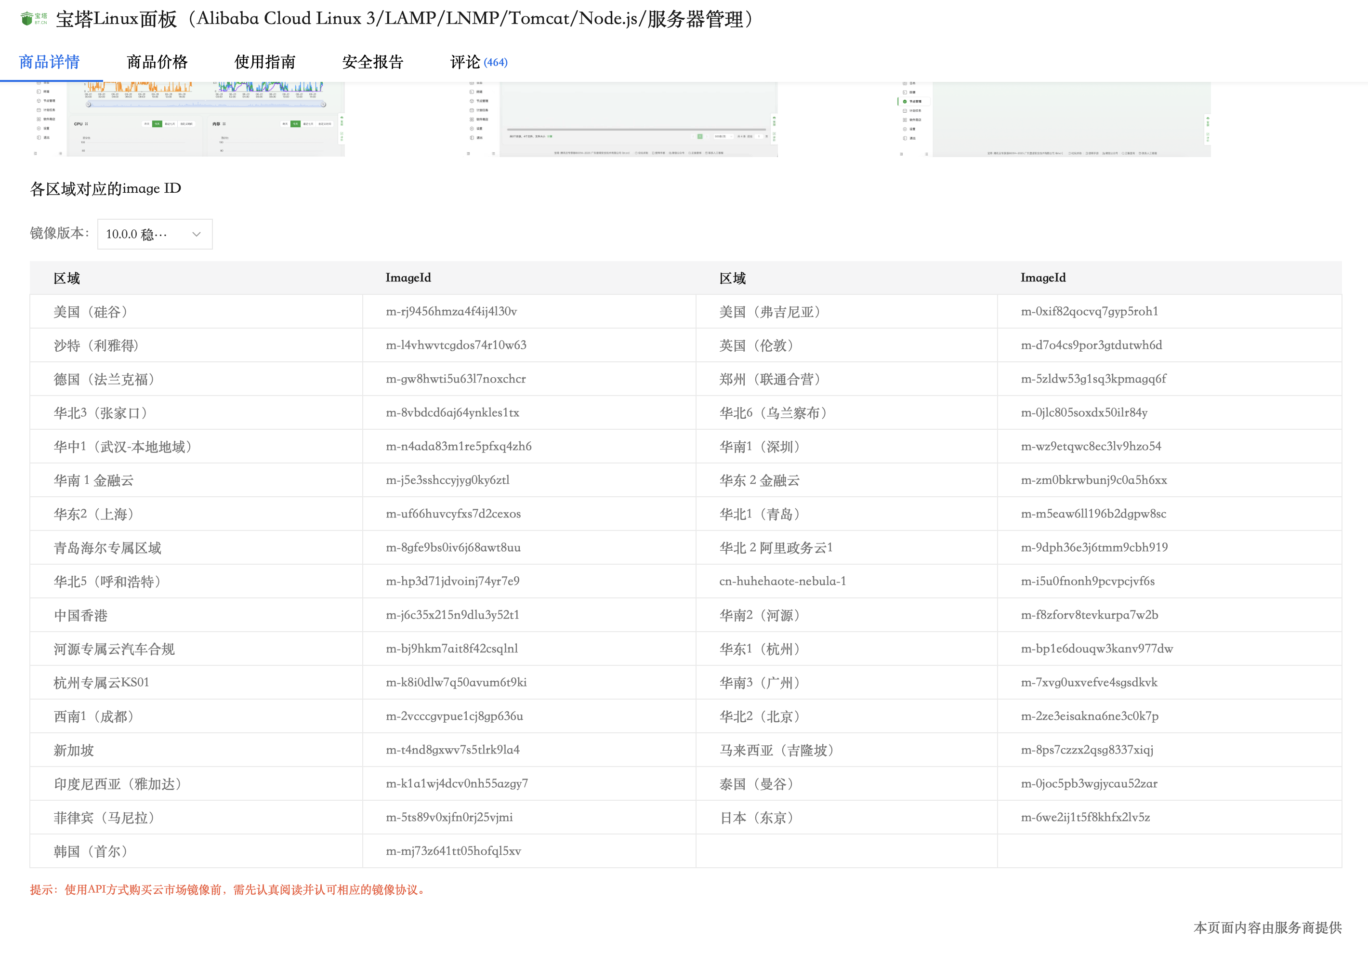Screen dimensions: 1368x953
Task: Open the first panel screenshot thumbnail with CPU charts
Action: point(189,119)
